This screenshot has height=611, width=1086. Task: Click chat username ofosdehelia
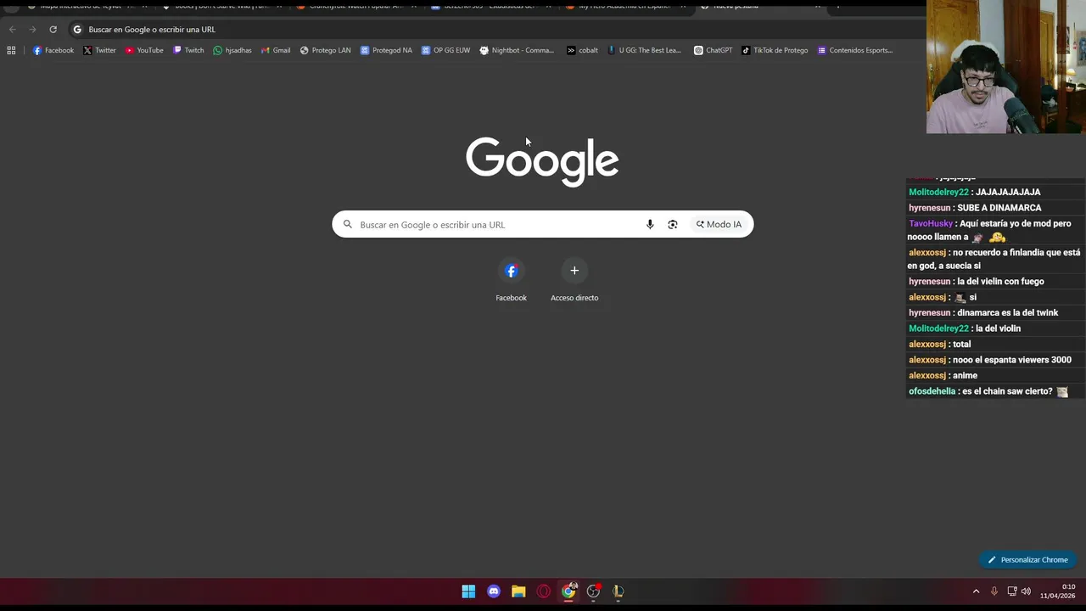pos(932,391)
